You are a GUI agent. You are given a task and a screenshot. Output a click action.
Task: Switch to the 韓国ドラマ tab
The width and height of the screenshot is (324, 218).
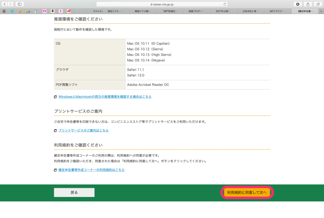tap(143, 11)
